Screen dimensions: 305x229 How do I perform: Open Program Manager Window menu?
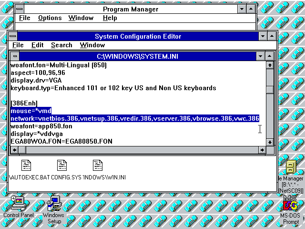81,18
